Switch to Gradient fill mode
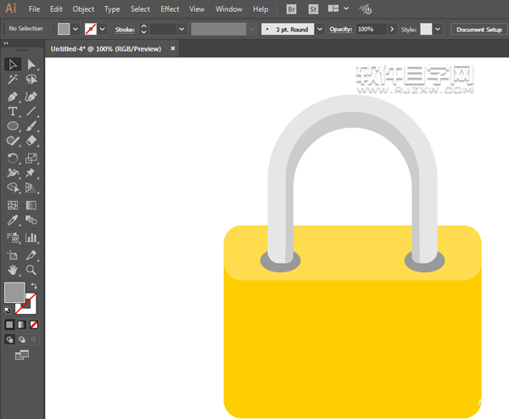The width and height of the screenshot is (509, 419). pyautogui.click(x=22, y=325)
